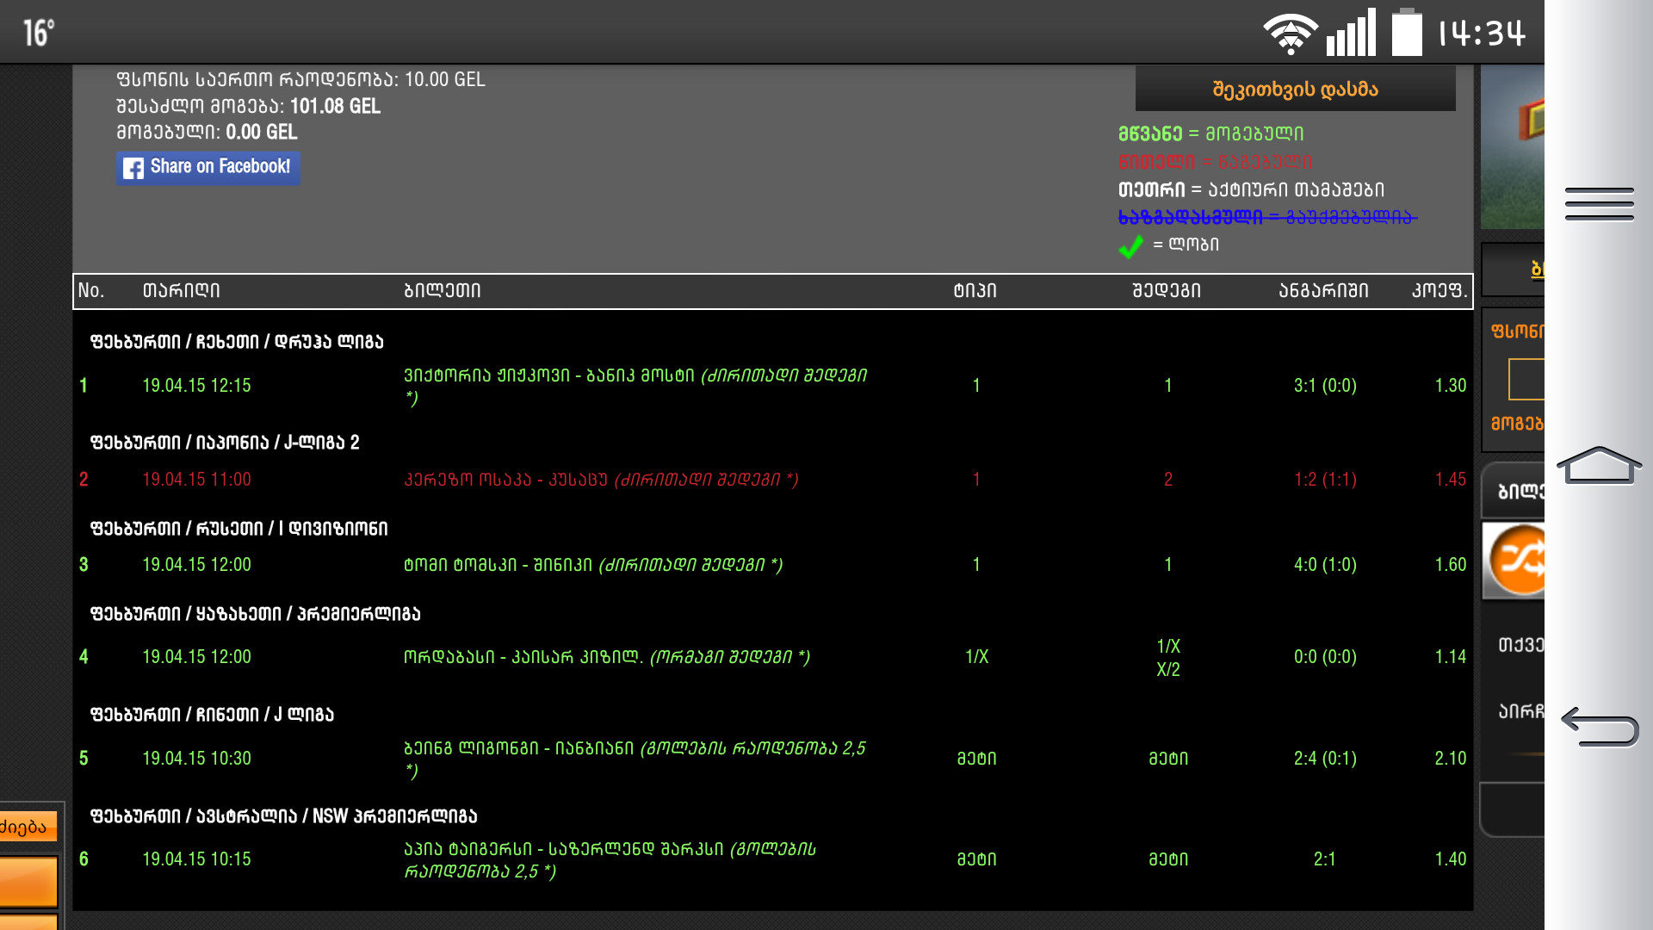Tap the battery status icon

(1407, 33)
